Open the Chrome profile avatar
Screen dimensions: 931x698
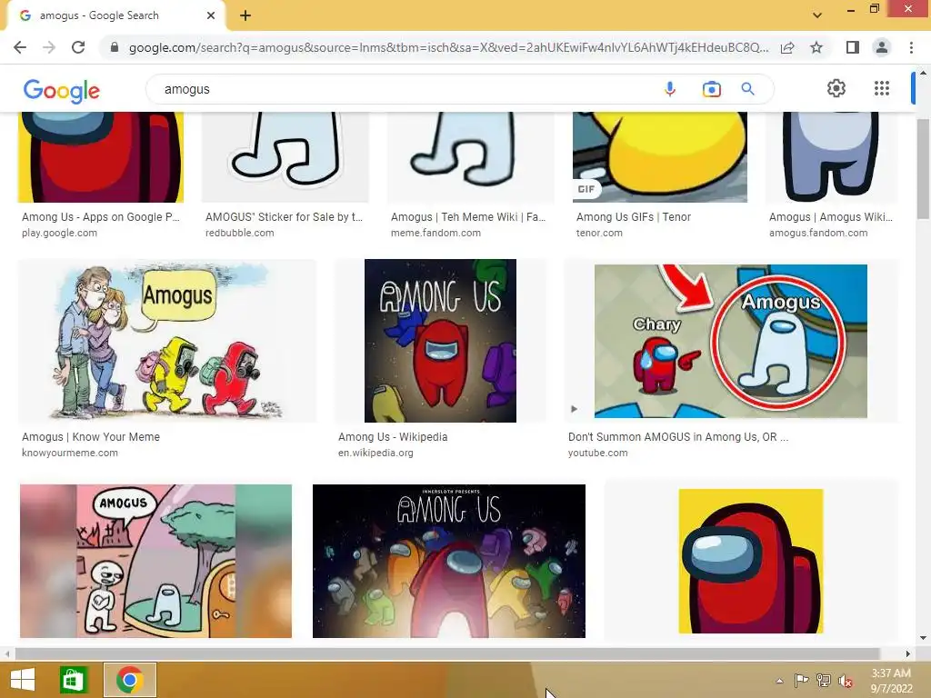pyautogui.click(x=882, y=47)
